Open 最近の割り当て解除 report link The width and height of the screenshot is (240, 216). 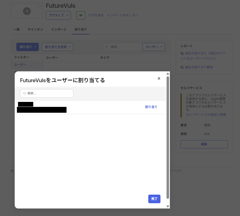(x=199, y=67)
